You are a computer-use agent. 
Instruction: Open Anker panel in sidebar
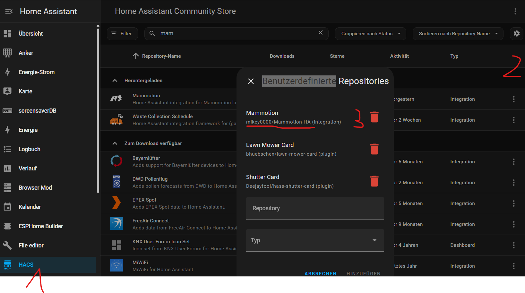pos(48,53)
